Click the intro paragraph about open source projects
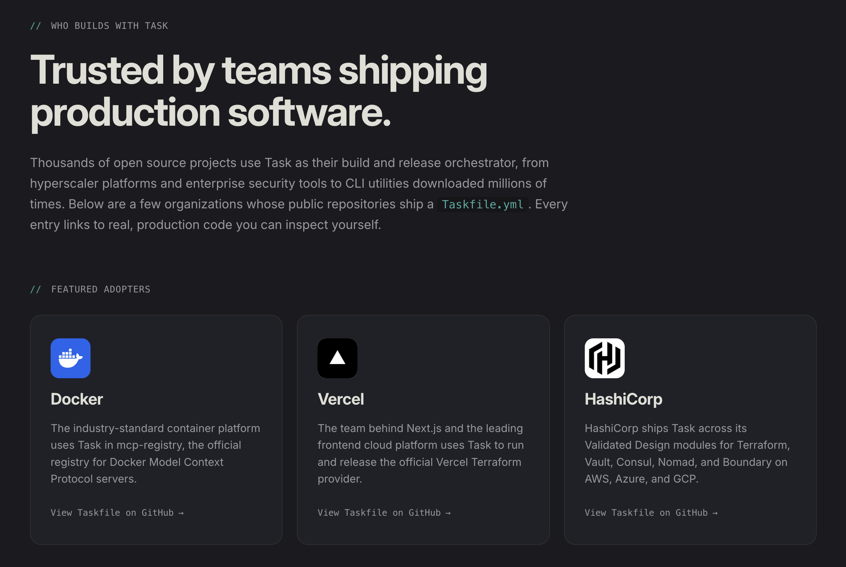Image resolution: width=846 pixels, height=567 pixels. coord(299,194)
